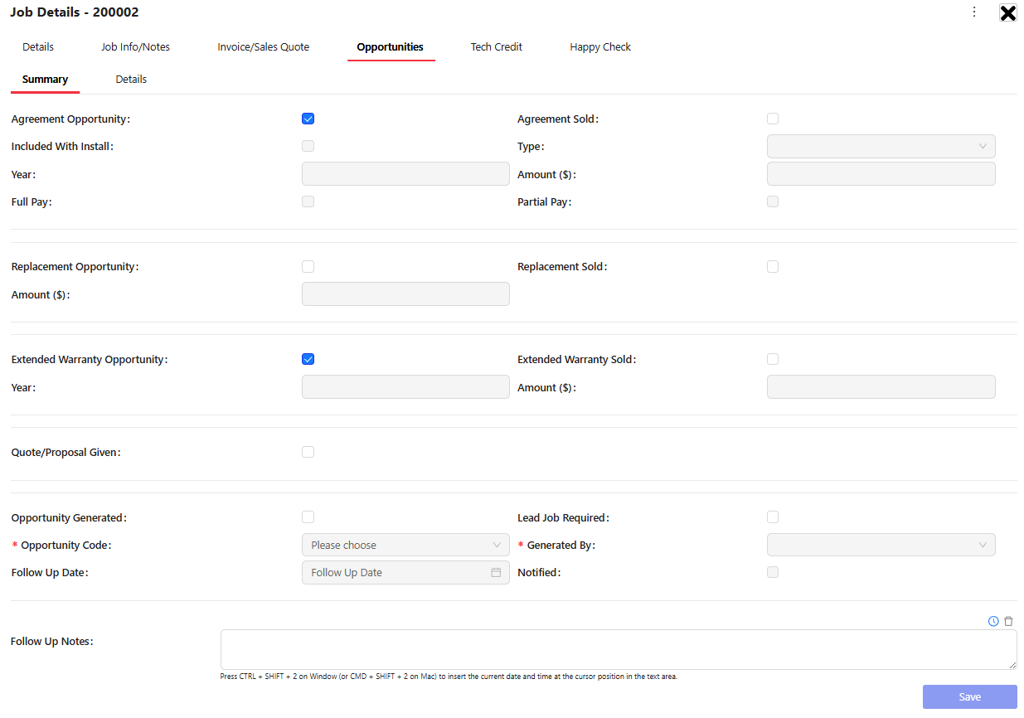
Task: Check Extended Warranty Sold checkbox
Action: pyautogui.click(x=773, y=359)
